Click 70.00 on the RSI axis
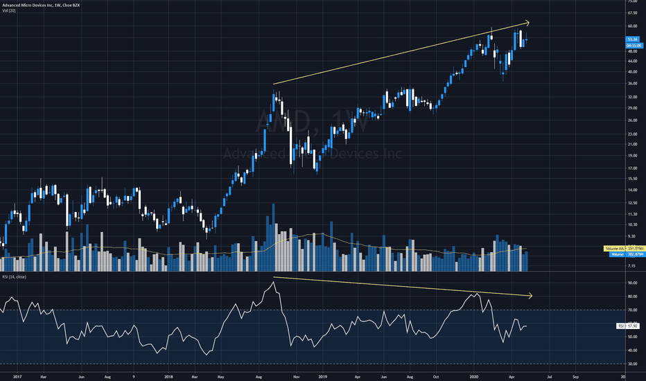The height and width of the screenshot is (381, 646). click(632, 310)
